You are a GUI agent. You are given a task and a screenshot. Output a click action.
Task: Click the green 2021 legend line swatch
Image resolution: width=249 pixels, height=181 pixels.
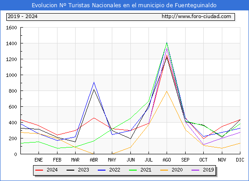tap(133, 170)
